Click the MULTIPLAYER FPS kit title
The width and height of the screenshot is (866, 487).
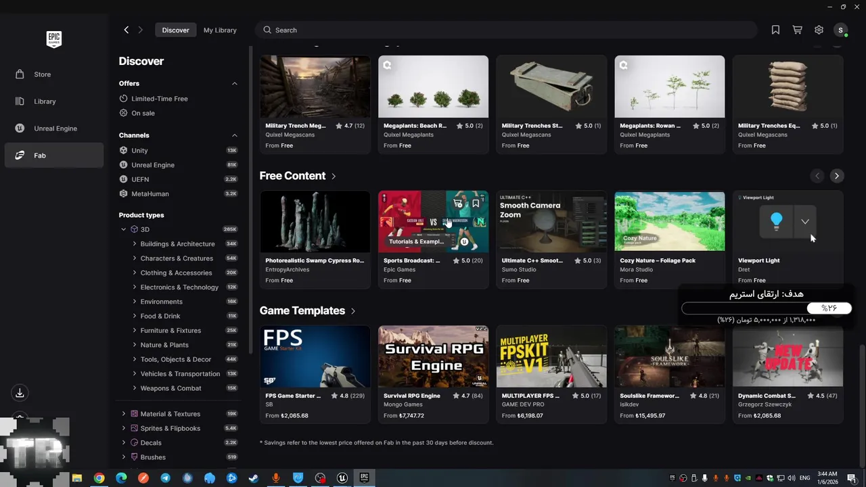[x=530, y=396]
